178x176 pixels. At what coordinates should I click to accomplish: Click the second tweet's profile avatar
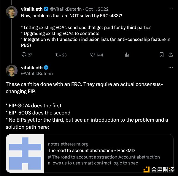[12, 70]
